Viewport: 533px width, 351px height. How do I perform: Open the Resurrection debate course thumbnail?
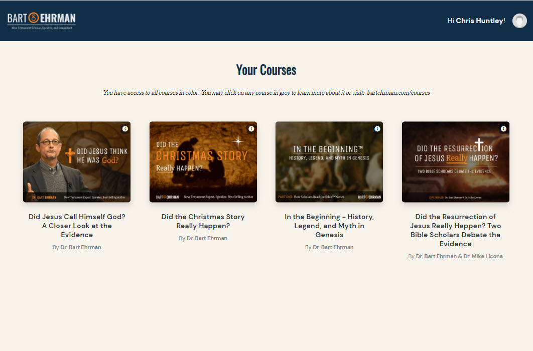(x=456, y=162)
